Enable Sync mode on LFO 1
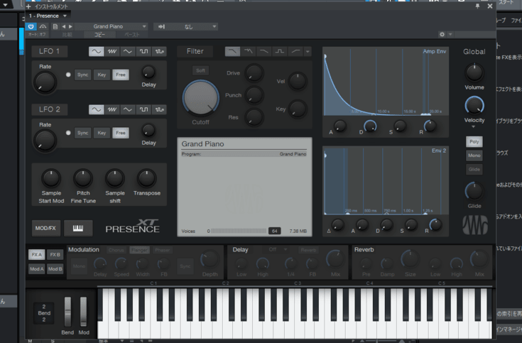This screenshot has height=343, width=522. tap(83, 74)
